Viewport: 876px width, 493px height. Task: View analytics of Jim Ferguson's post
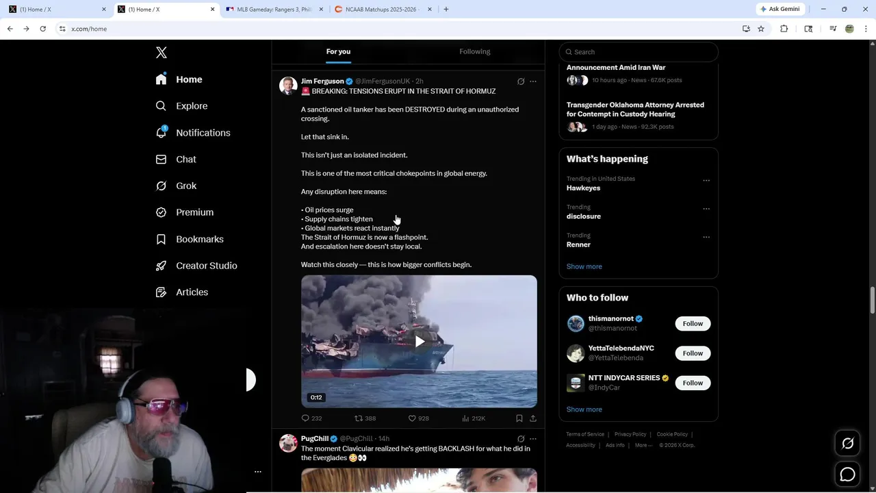(473, 418)
